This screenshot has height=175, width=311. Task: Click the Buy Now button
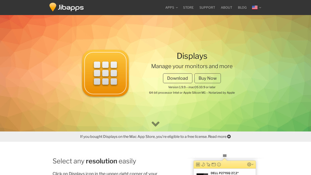207,78
